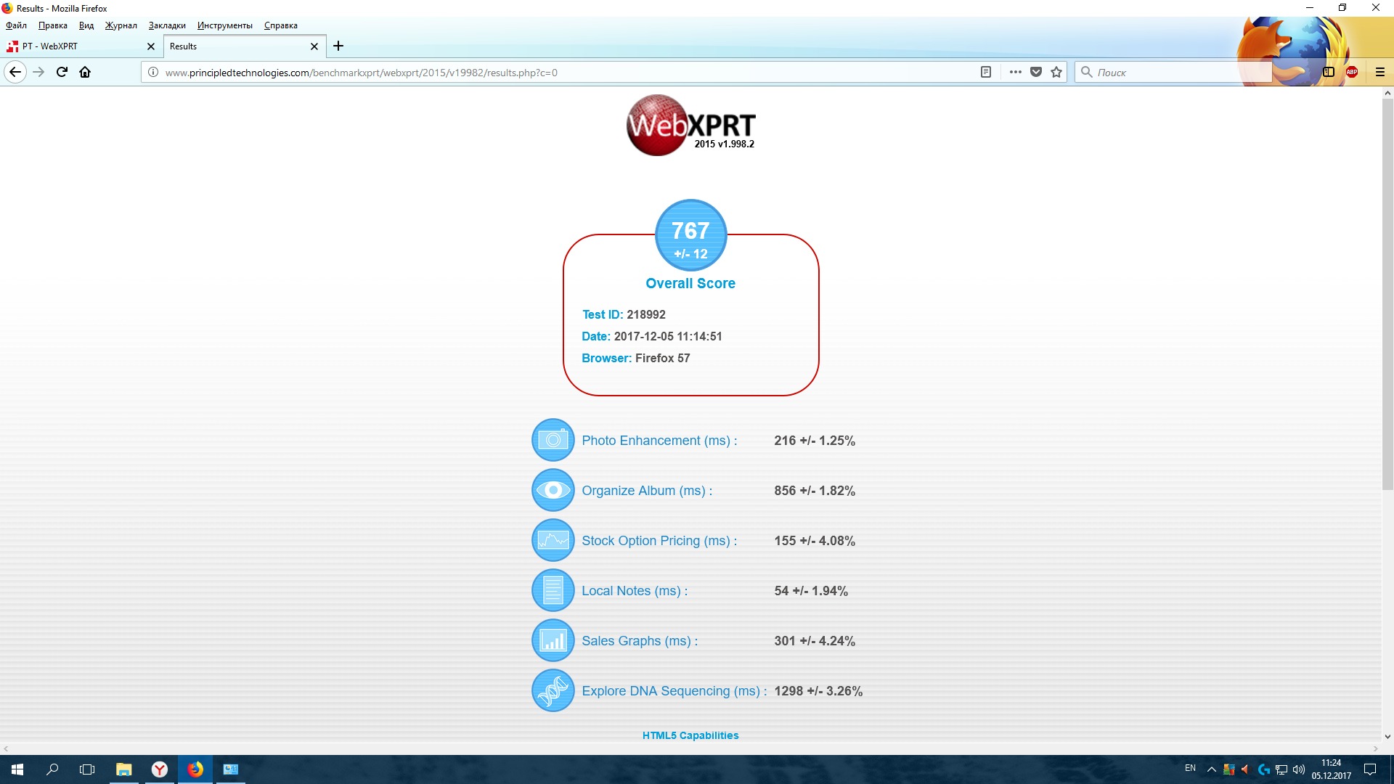Toggle Reader View in address bar
The width and height of the screenshot is (1394, 784).
985,72
